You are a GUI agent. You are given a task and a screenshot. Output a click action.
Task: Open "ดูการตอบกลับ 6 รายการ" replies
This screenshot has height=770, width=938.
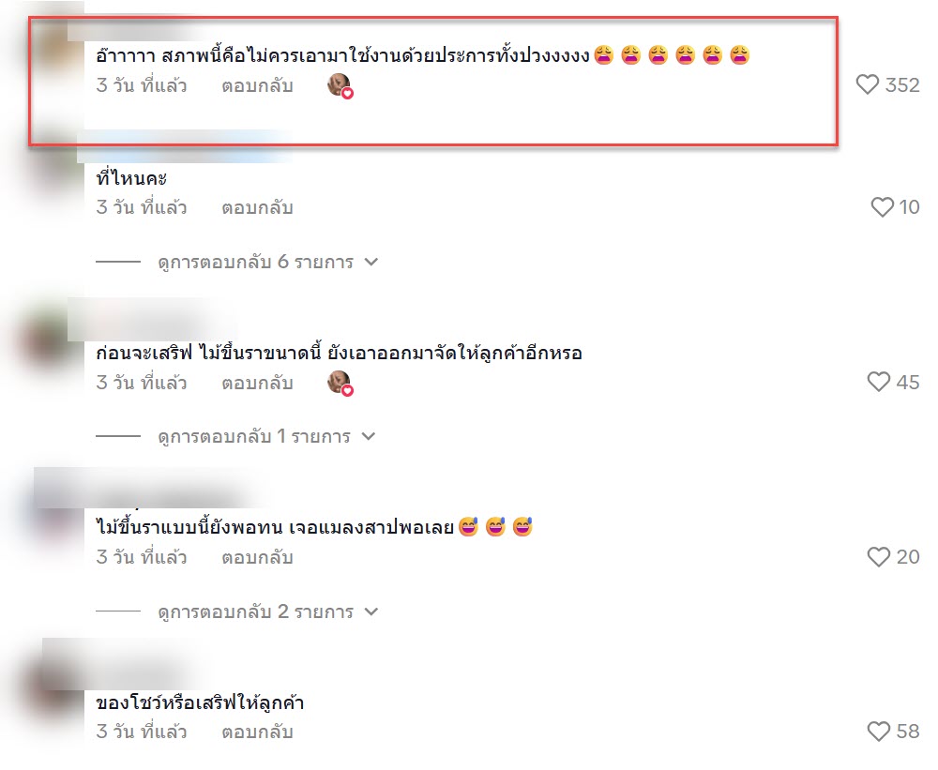pyautogui.click(x=255, y=262)
